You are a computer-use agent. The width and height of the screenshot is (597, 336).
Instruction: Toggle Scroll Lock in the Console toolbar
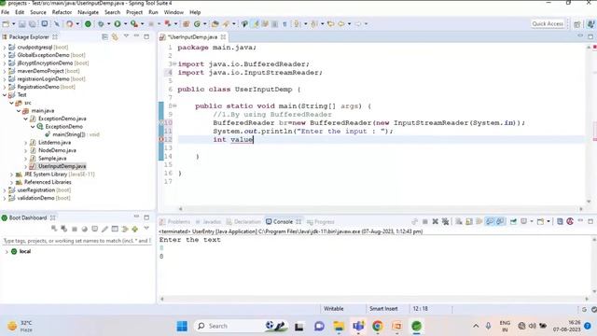(x=469, y=221)
